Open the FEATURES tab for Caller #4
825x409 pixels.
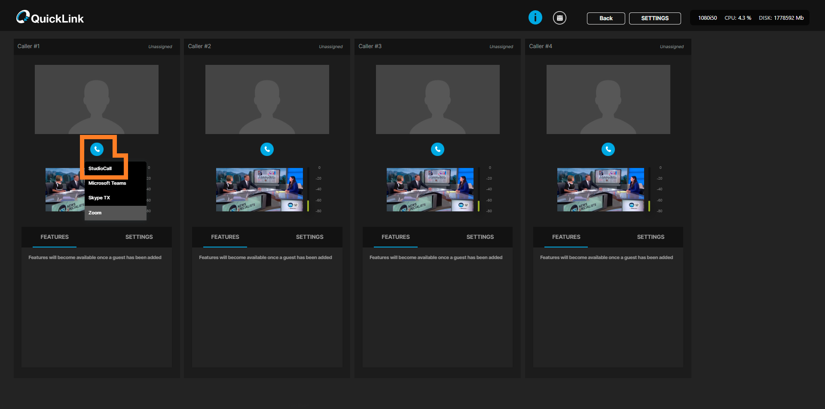click(566, 237)
